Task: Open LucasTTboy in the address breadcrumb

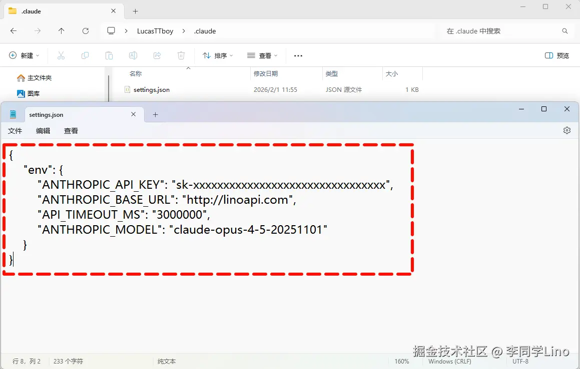Action: pyautogui.click(x=155, y=31)
